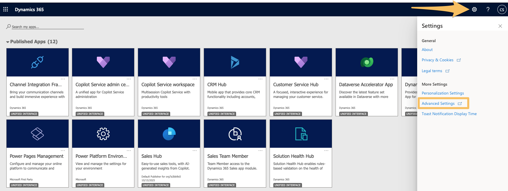Open the Advanced Settings link
The image size is (508, 191).
[438, 103]
